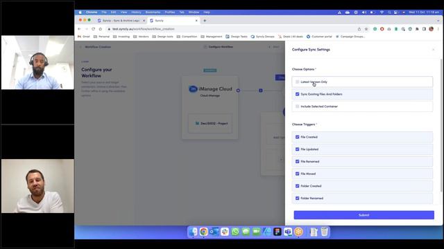Click the top participant's video thumbnail
Viewport: 444px width, 249px height.
tap(37, 62)
